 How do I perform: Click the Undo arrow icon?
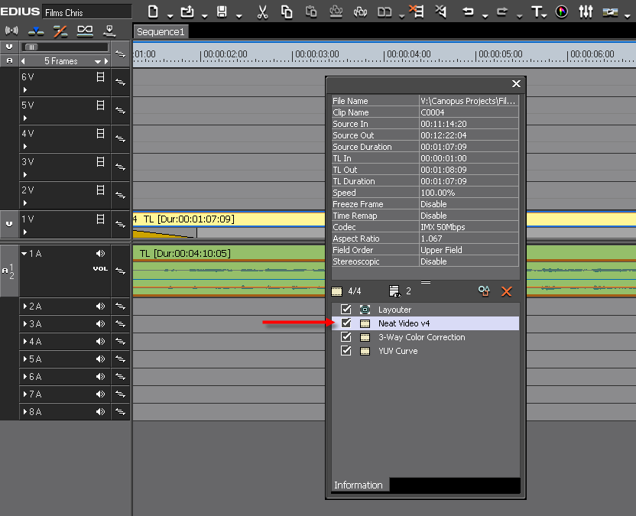tap(468, 11)
